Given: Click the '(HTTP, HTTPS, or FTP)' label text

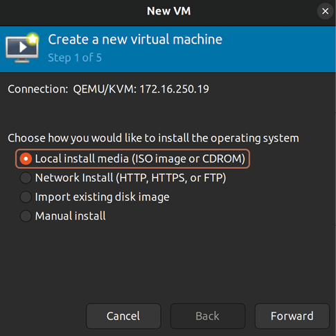Looking at the screenshot, I should click(x=171, y=178).
